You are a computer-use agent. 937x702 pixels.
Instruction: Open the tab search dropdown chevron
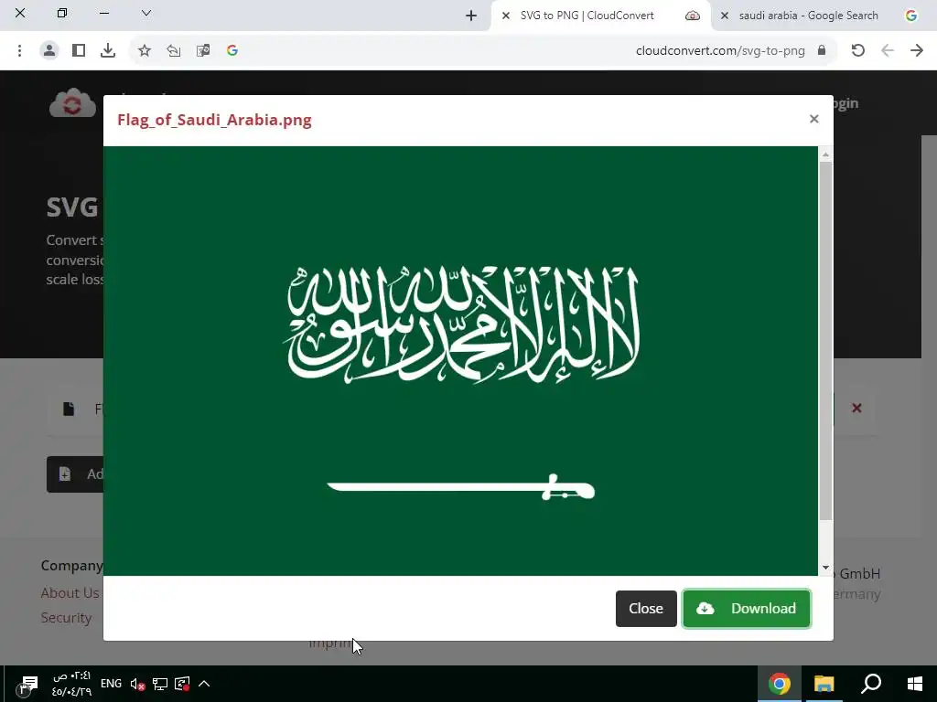click(145, 13)
